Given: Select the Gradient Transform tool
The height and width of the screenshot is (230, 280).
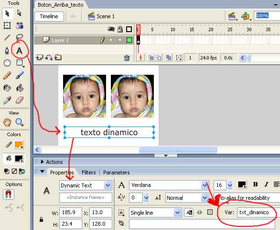Looking at the screenshot, I should (19, 25).
